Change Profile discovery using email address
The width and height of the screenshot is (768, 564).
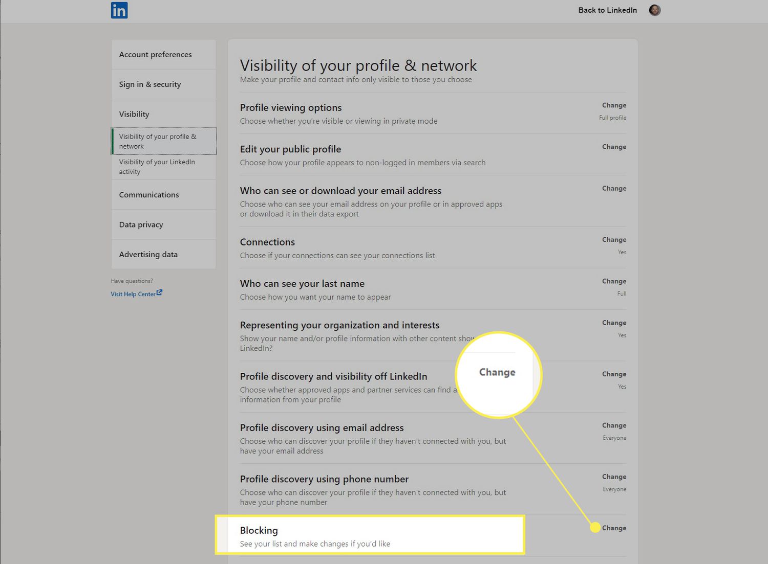pyautogui.click(x=614, y=425)
